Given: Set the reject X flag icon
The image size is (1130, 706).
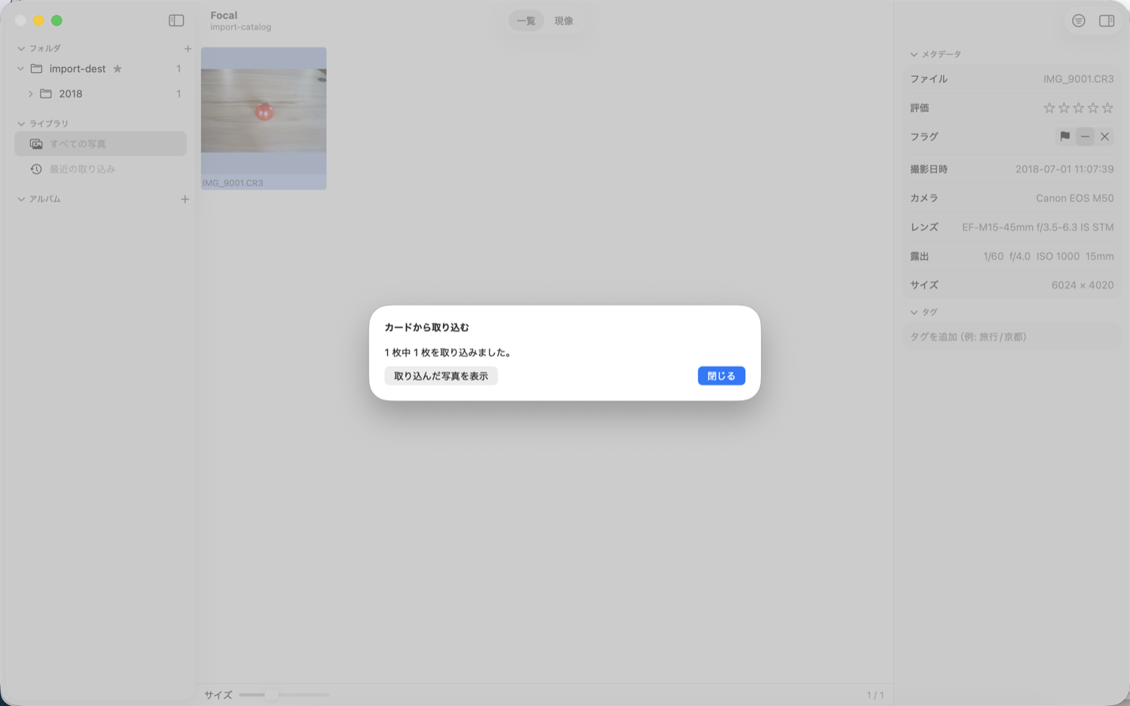Looking at the screenshot, I should pos(1104,136).
